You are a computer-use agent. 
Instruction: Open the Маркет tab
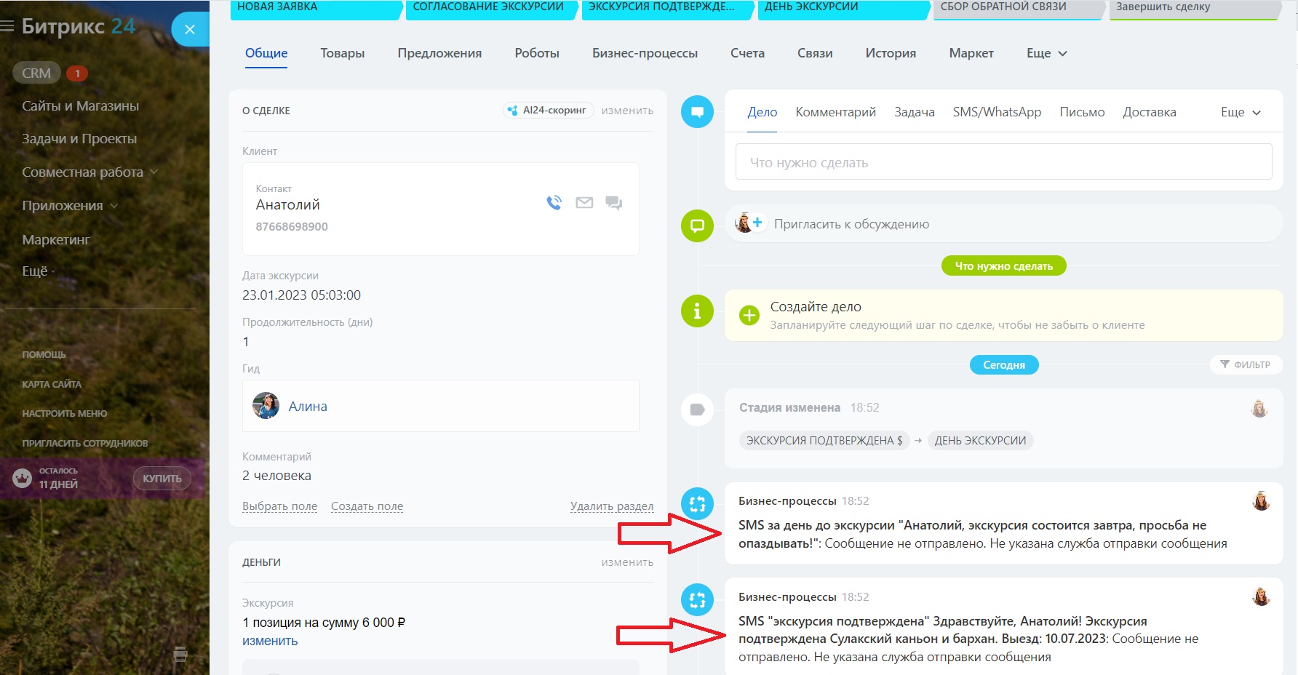click(971, 53)
